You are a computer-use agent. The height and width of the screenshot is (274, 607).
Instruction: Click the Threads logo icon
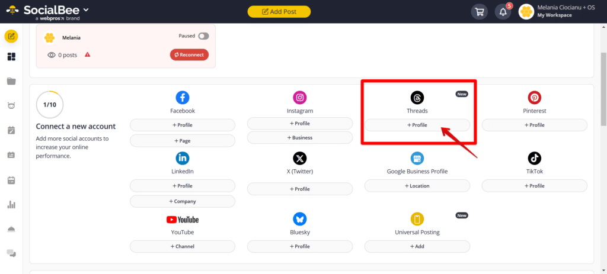(417, 98)
